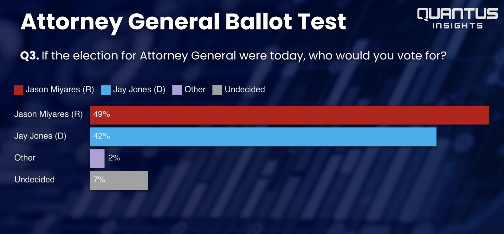Click the purple Other legend swatch
The height and width of the screenshot is (234, 504).
(x=177, y=90)
